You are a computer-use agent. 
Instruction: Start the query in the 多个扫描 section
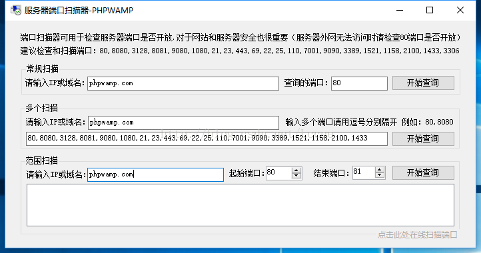[423, 138]
